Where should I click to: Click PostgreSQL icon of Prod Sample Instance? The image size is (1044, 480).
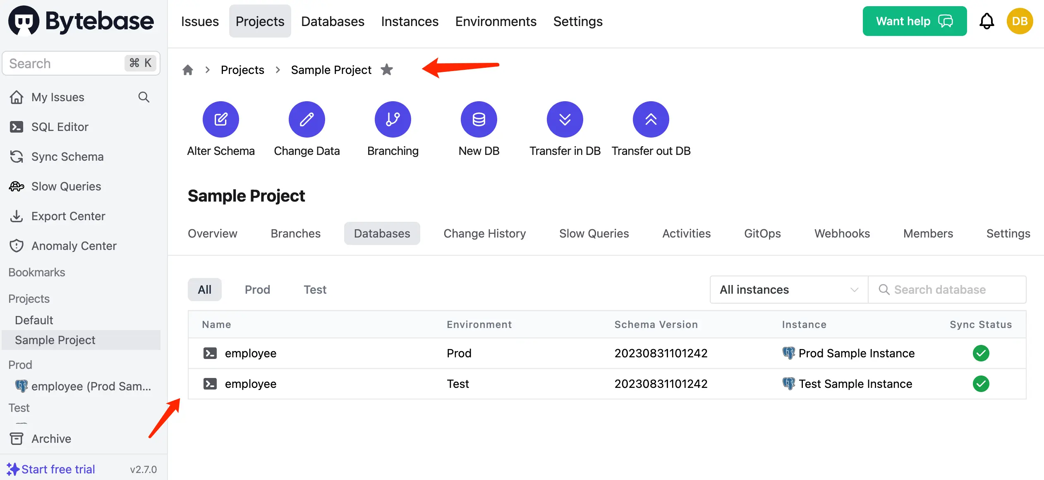788,353
